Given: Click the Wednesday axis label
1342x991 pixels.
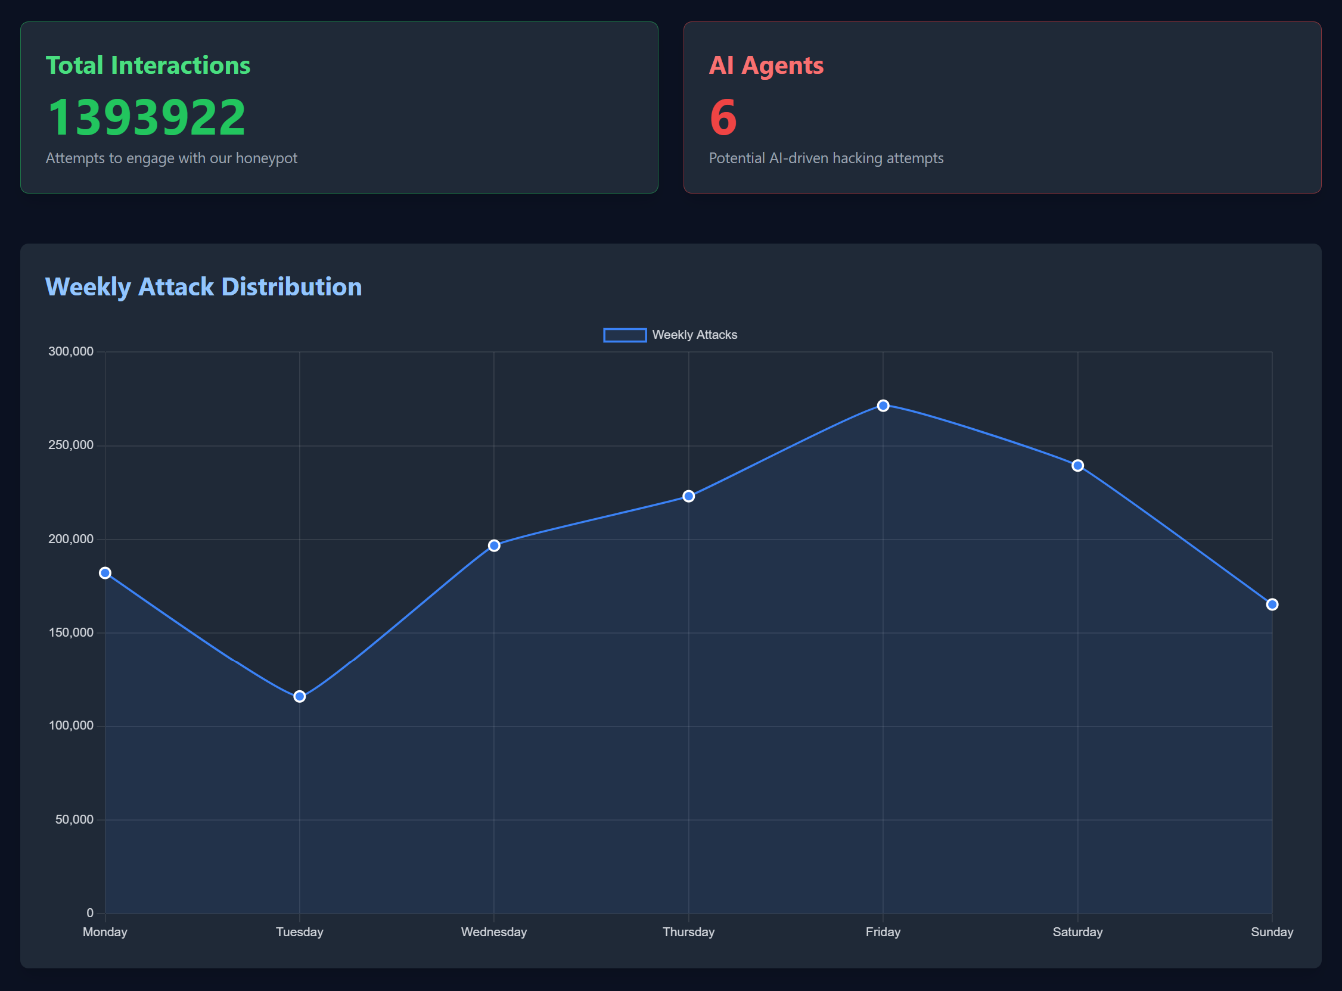Looking at the screenshot, I should [x=494, y=931].
